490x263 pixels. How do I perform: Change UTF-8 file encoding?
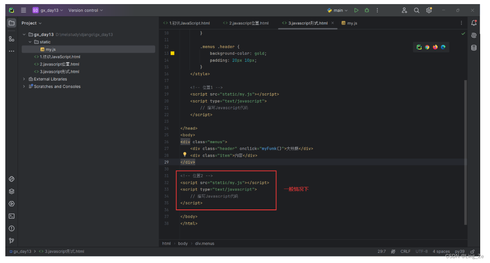(x=422, y=252)
